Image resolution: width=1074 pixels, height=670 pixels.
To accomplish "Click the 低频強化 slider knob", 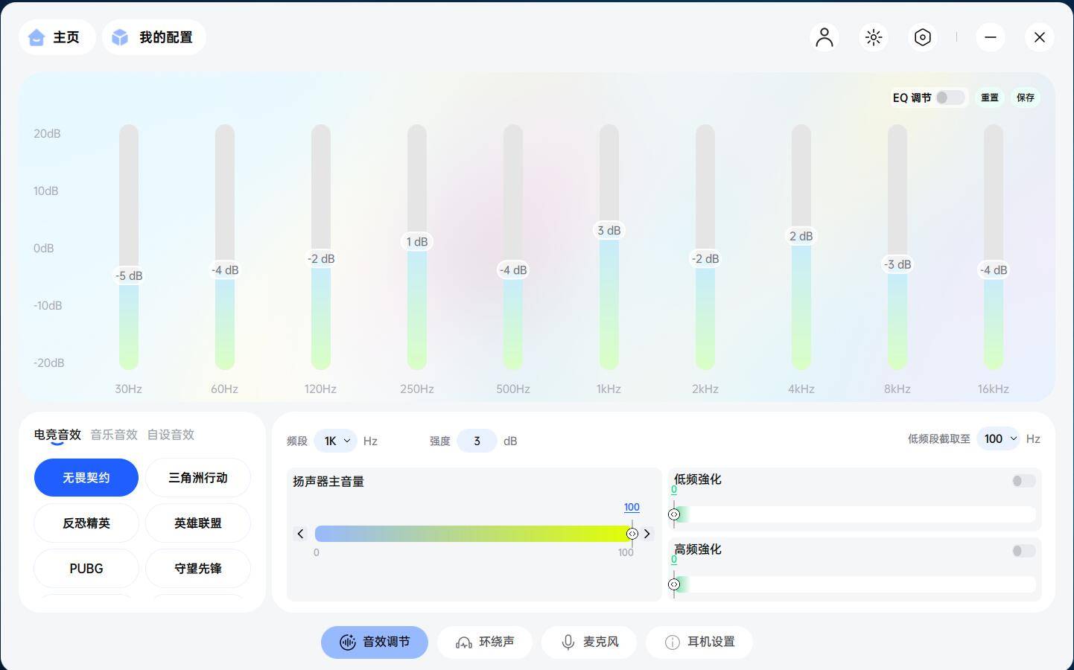I will (674, 514).
